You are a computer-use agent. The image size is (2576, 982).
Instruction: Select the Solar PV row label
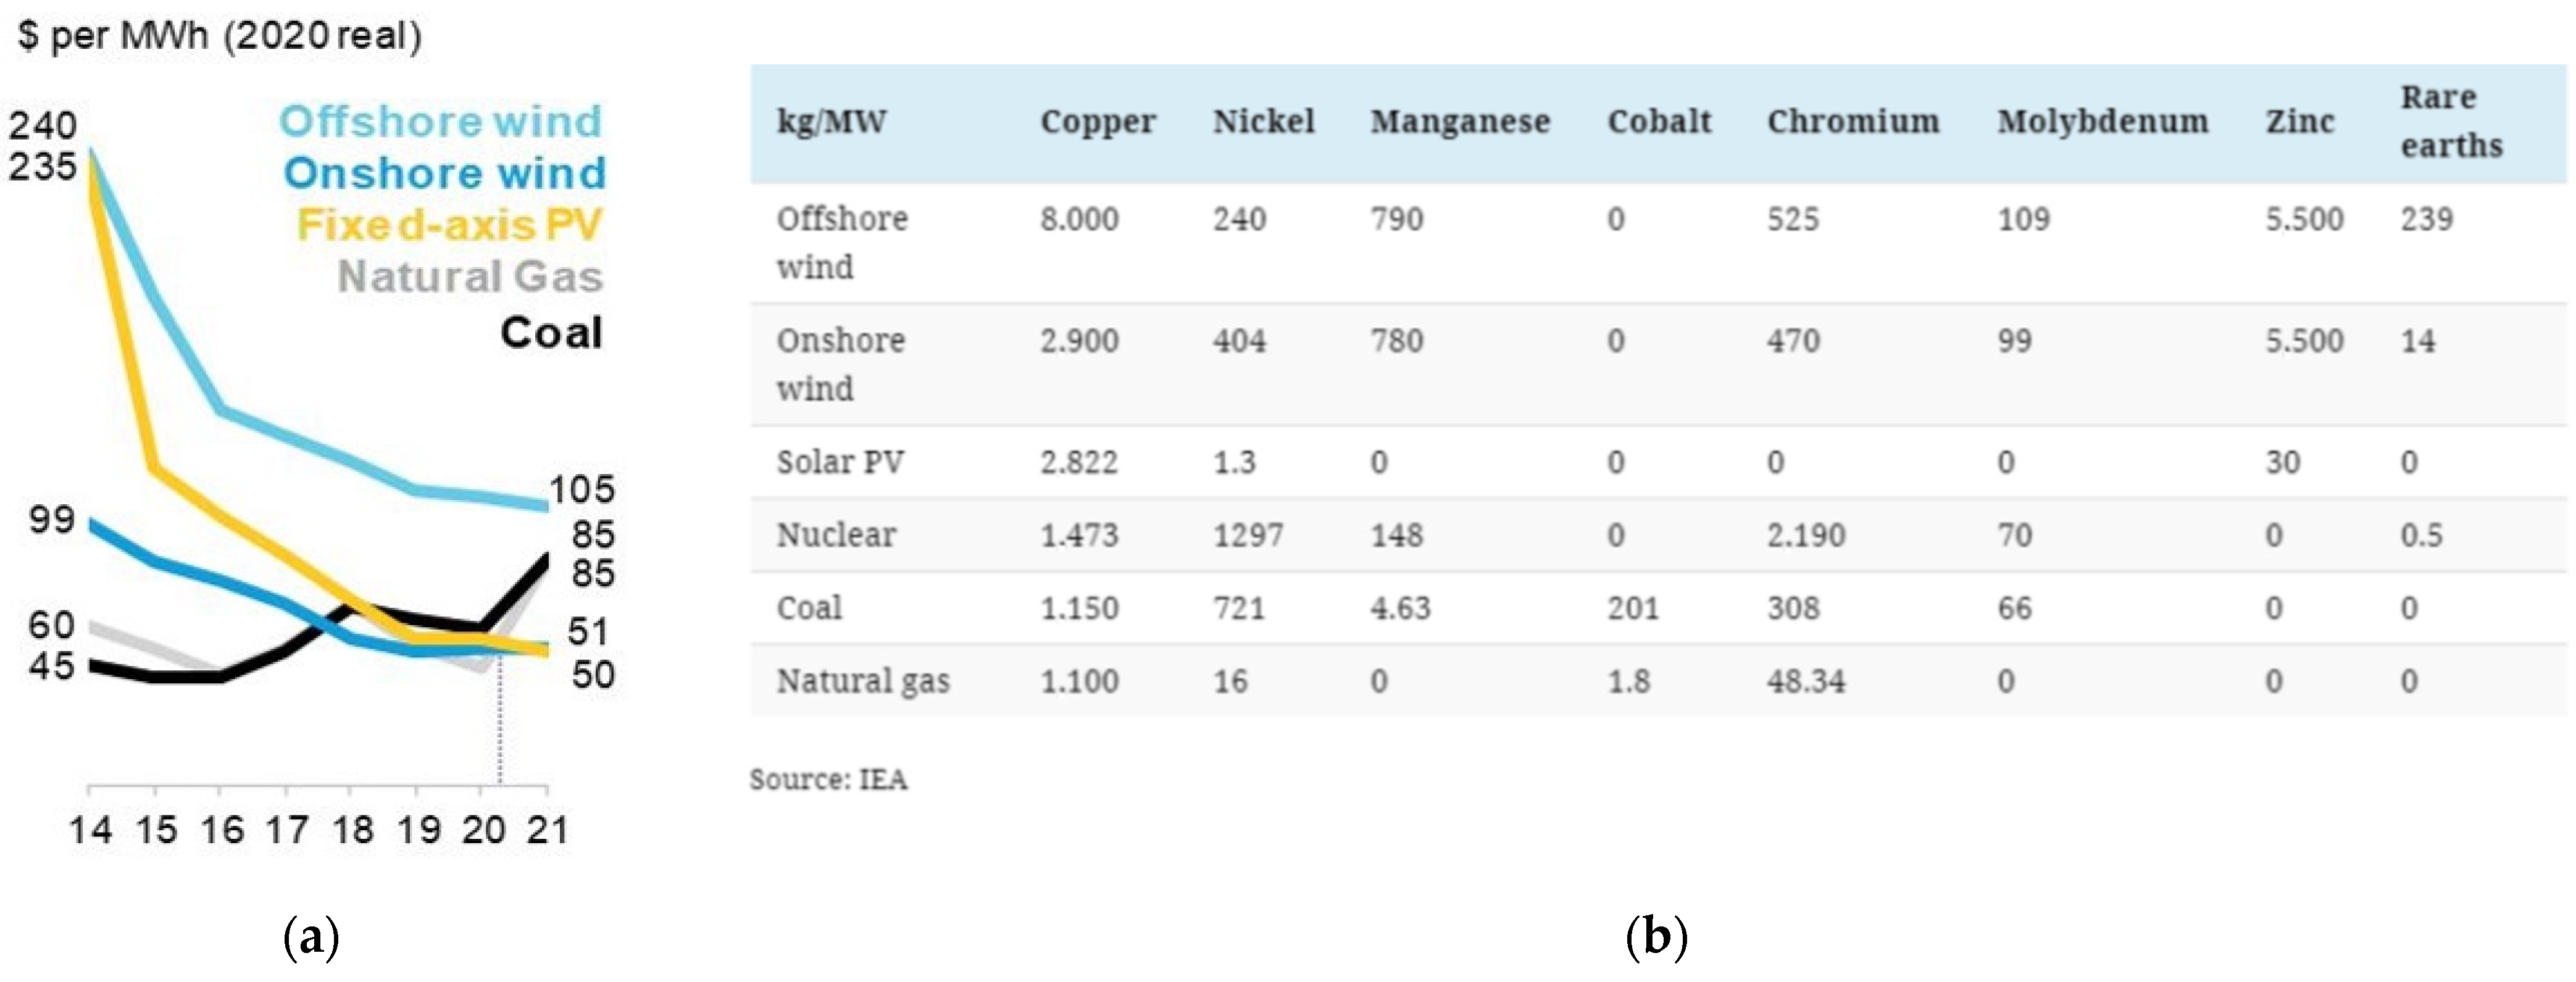pos(840,462)
